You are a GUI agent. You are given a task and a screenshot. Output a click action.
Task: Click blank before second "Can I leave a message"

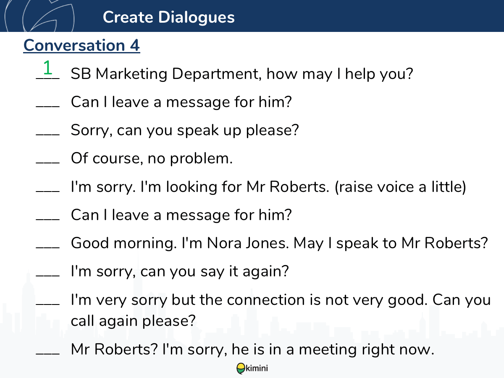[x=47, y=219]
